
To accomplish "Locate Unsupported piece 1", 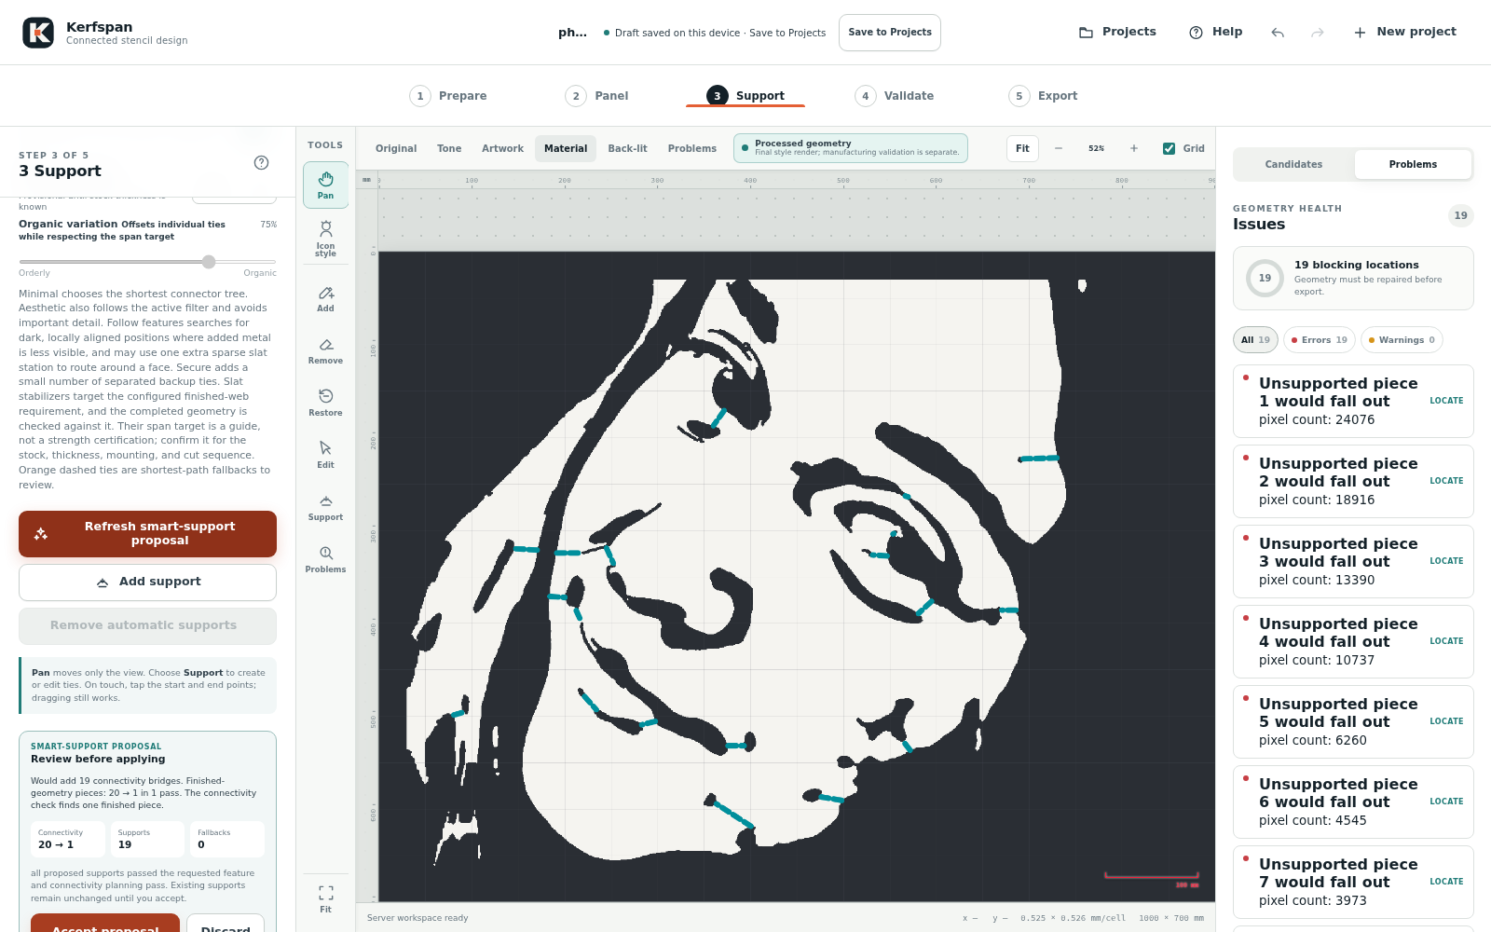I will coord(1446,401).
